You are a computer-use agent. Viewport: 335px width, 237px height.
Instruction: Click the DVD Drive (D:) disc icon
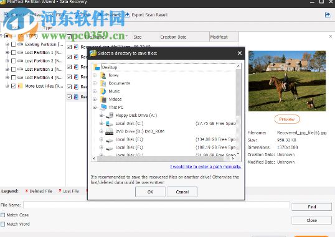click(110, 131)
